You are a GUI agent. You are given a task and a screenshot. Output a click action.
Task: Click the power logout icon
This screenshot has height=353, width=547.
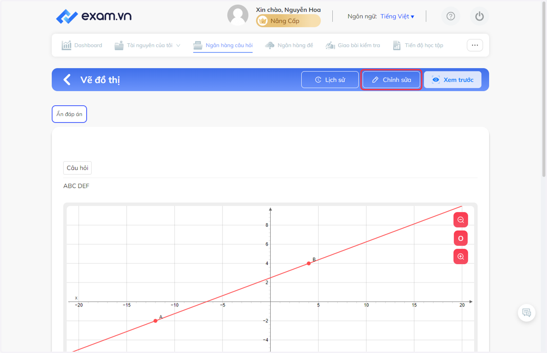479,16
